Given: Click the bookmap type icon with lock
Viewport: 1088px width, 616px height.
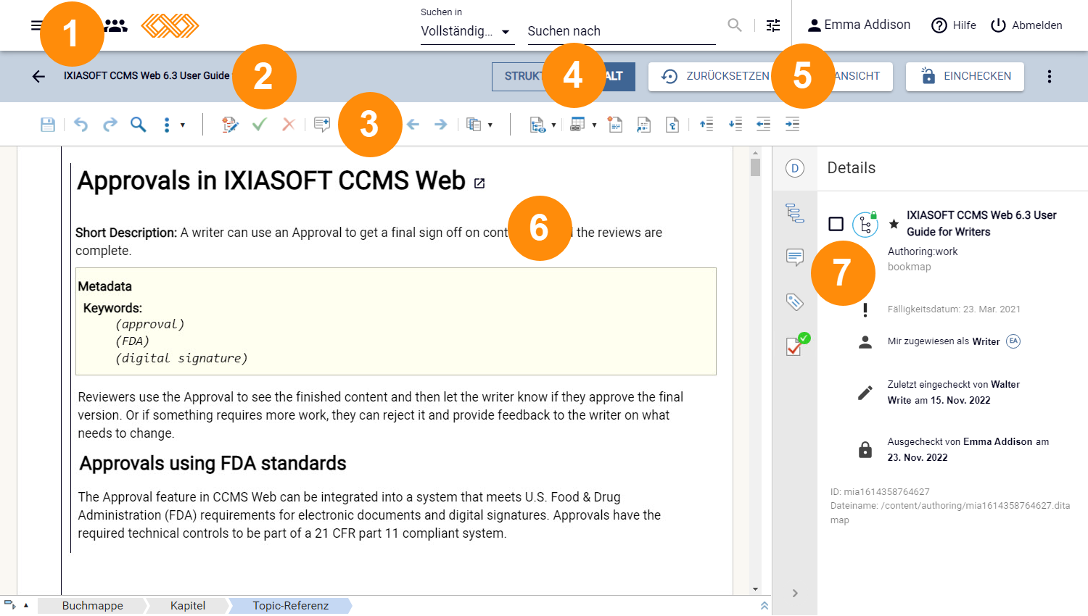Looking at the screenshot, I should 865,224.
